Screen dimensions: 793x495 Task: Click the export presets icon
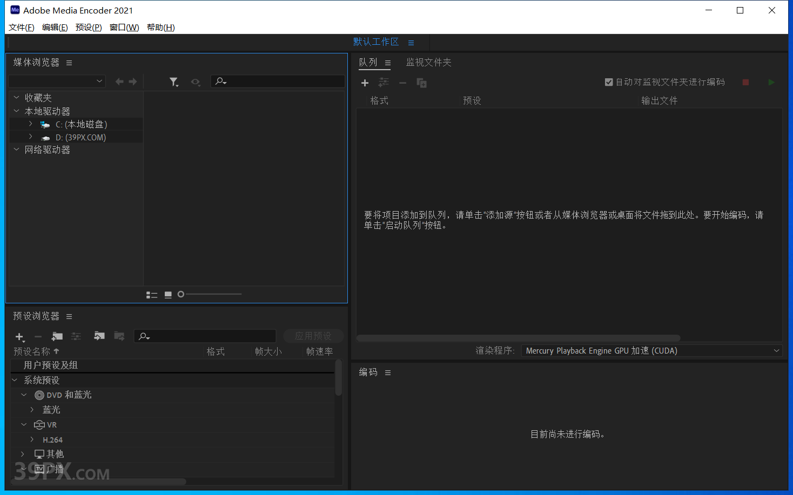click(x=119, y=336)
